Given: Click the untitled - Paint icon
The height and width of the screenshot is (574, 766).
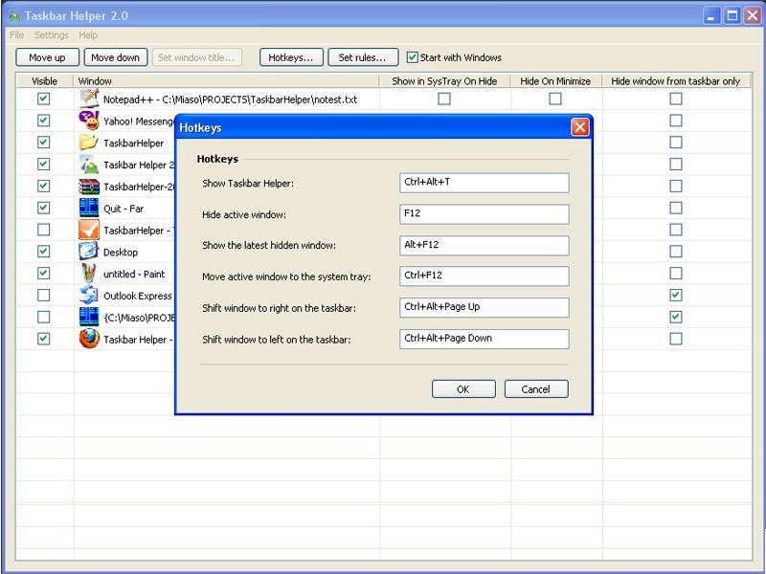Looking at the screenshot, I should click(89, 274).
